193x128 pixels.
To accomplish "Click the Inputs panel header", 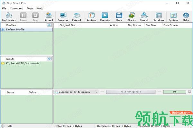I will tap(26, 59).
